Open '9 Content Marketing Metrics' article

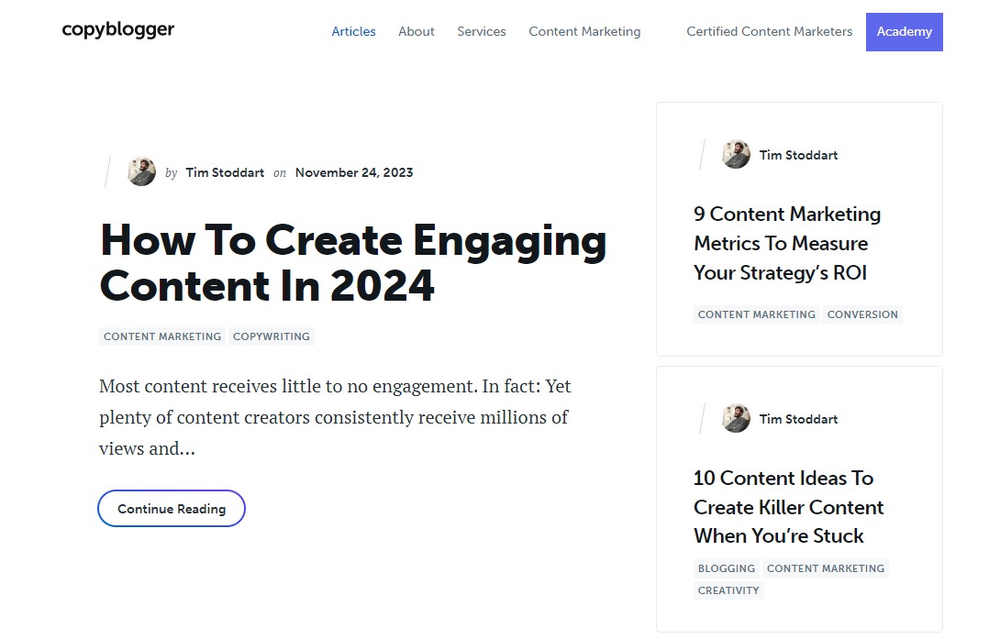pyautogui.click(x=786, y=243)
